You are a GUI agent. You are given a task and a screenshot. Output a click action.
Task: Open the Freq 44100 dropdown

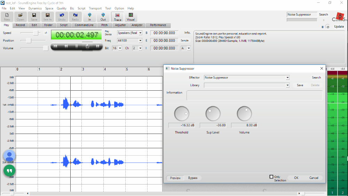(140, 41)
